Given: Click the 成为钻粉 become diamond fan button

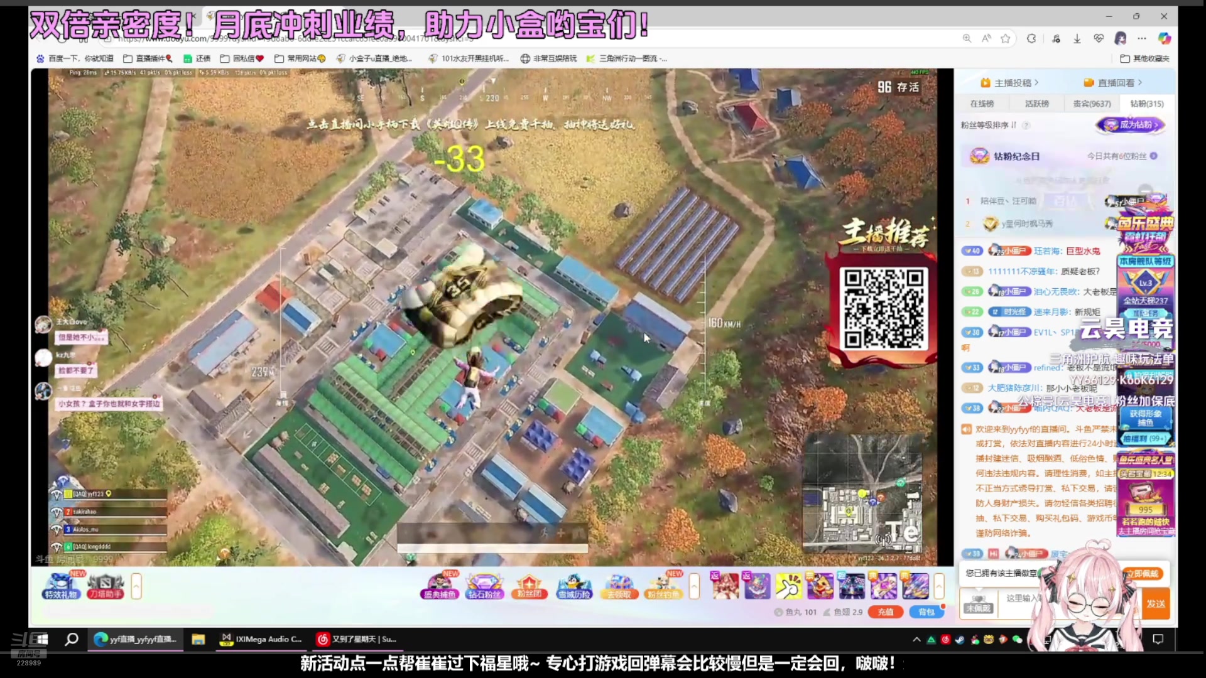Looking at the screenshot, I should (1131, 125).
